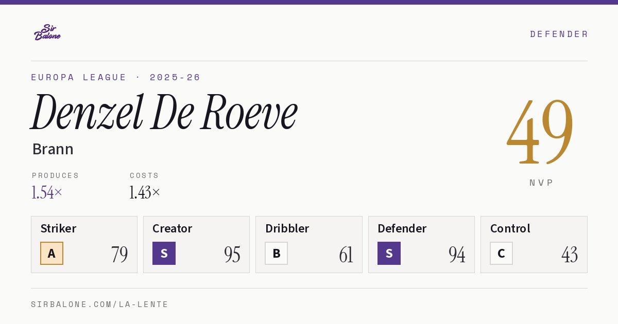Screen dimensions: 618x324
Task: Click the Dribbler score 61
Action: pyautogui.click(x=346, y=255)
